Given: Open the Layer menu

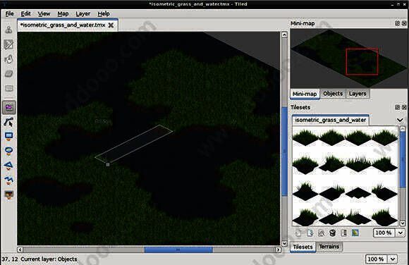Looking at the screenshot, I should tap(83, 13).
